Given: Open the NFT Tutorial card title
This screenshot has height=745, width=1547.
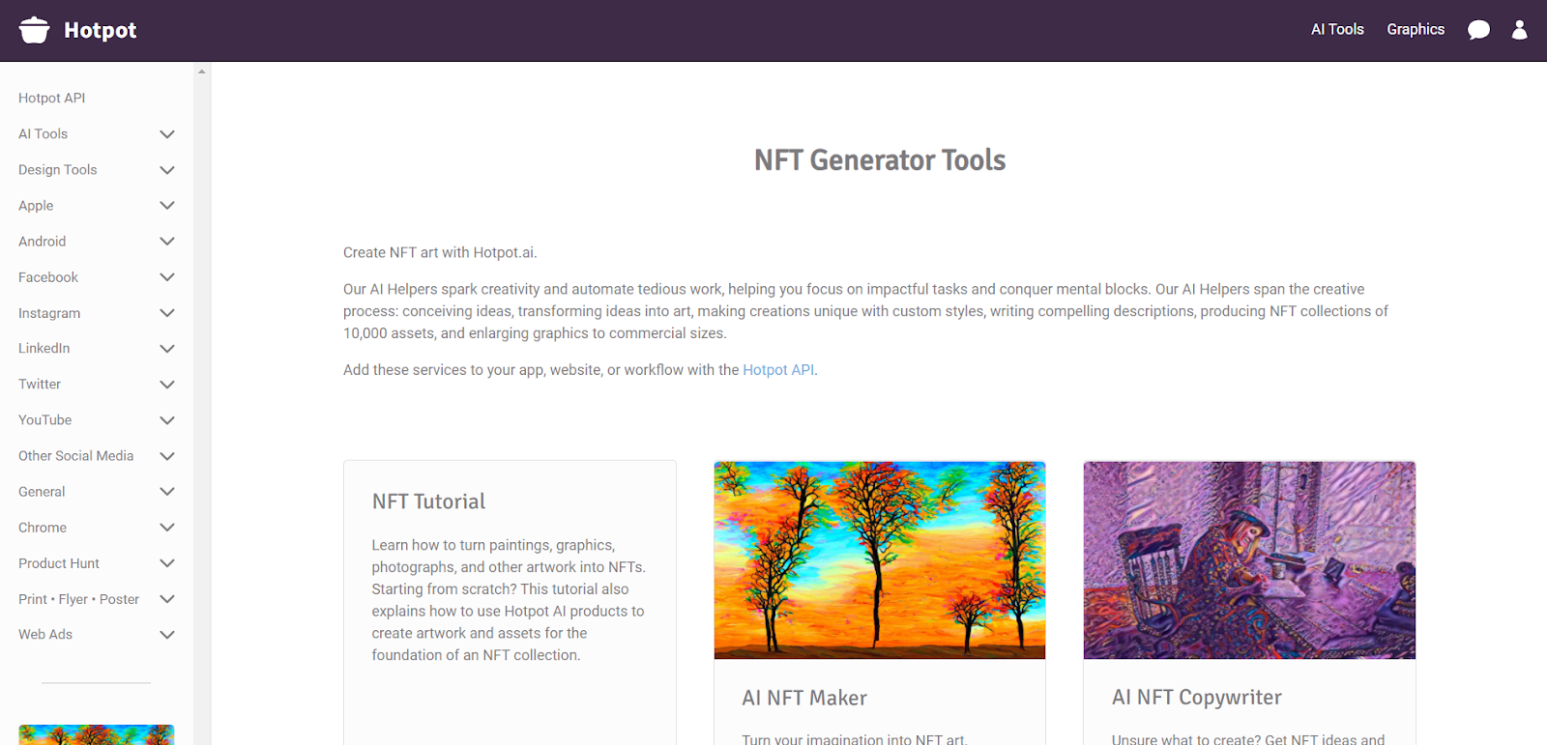Looking at the screenshot, I should tap(429, 501).
